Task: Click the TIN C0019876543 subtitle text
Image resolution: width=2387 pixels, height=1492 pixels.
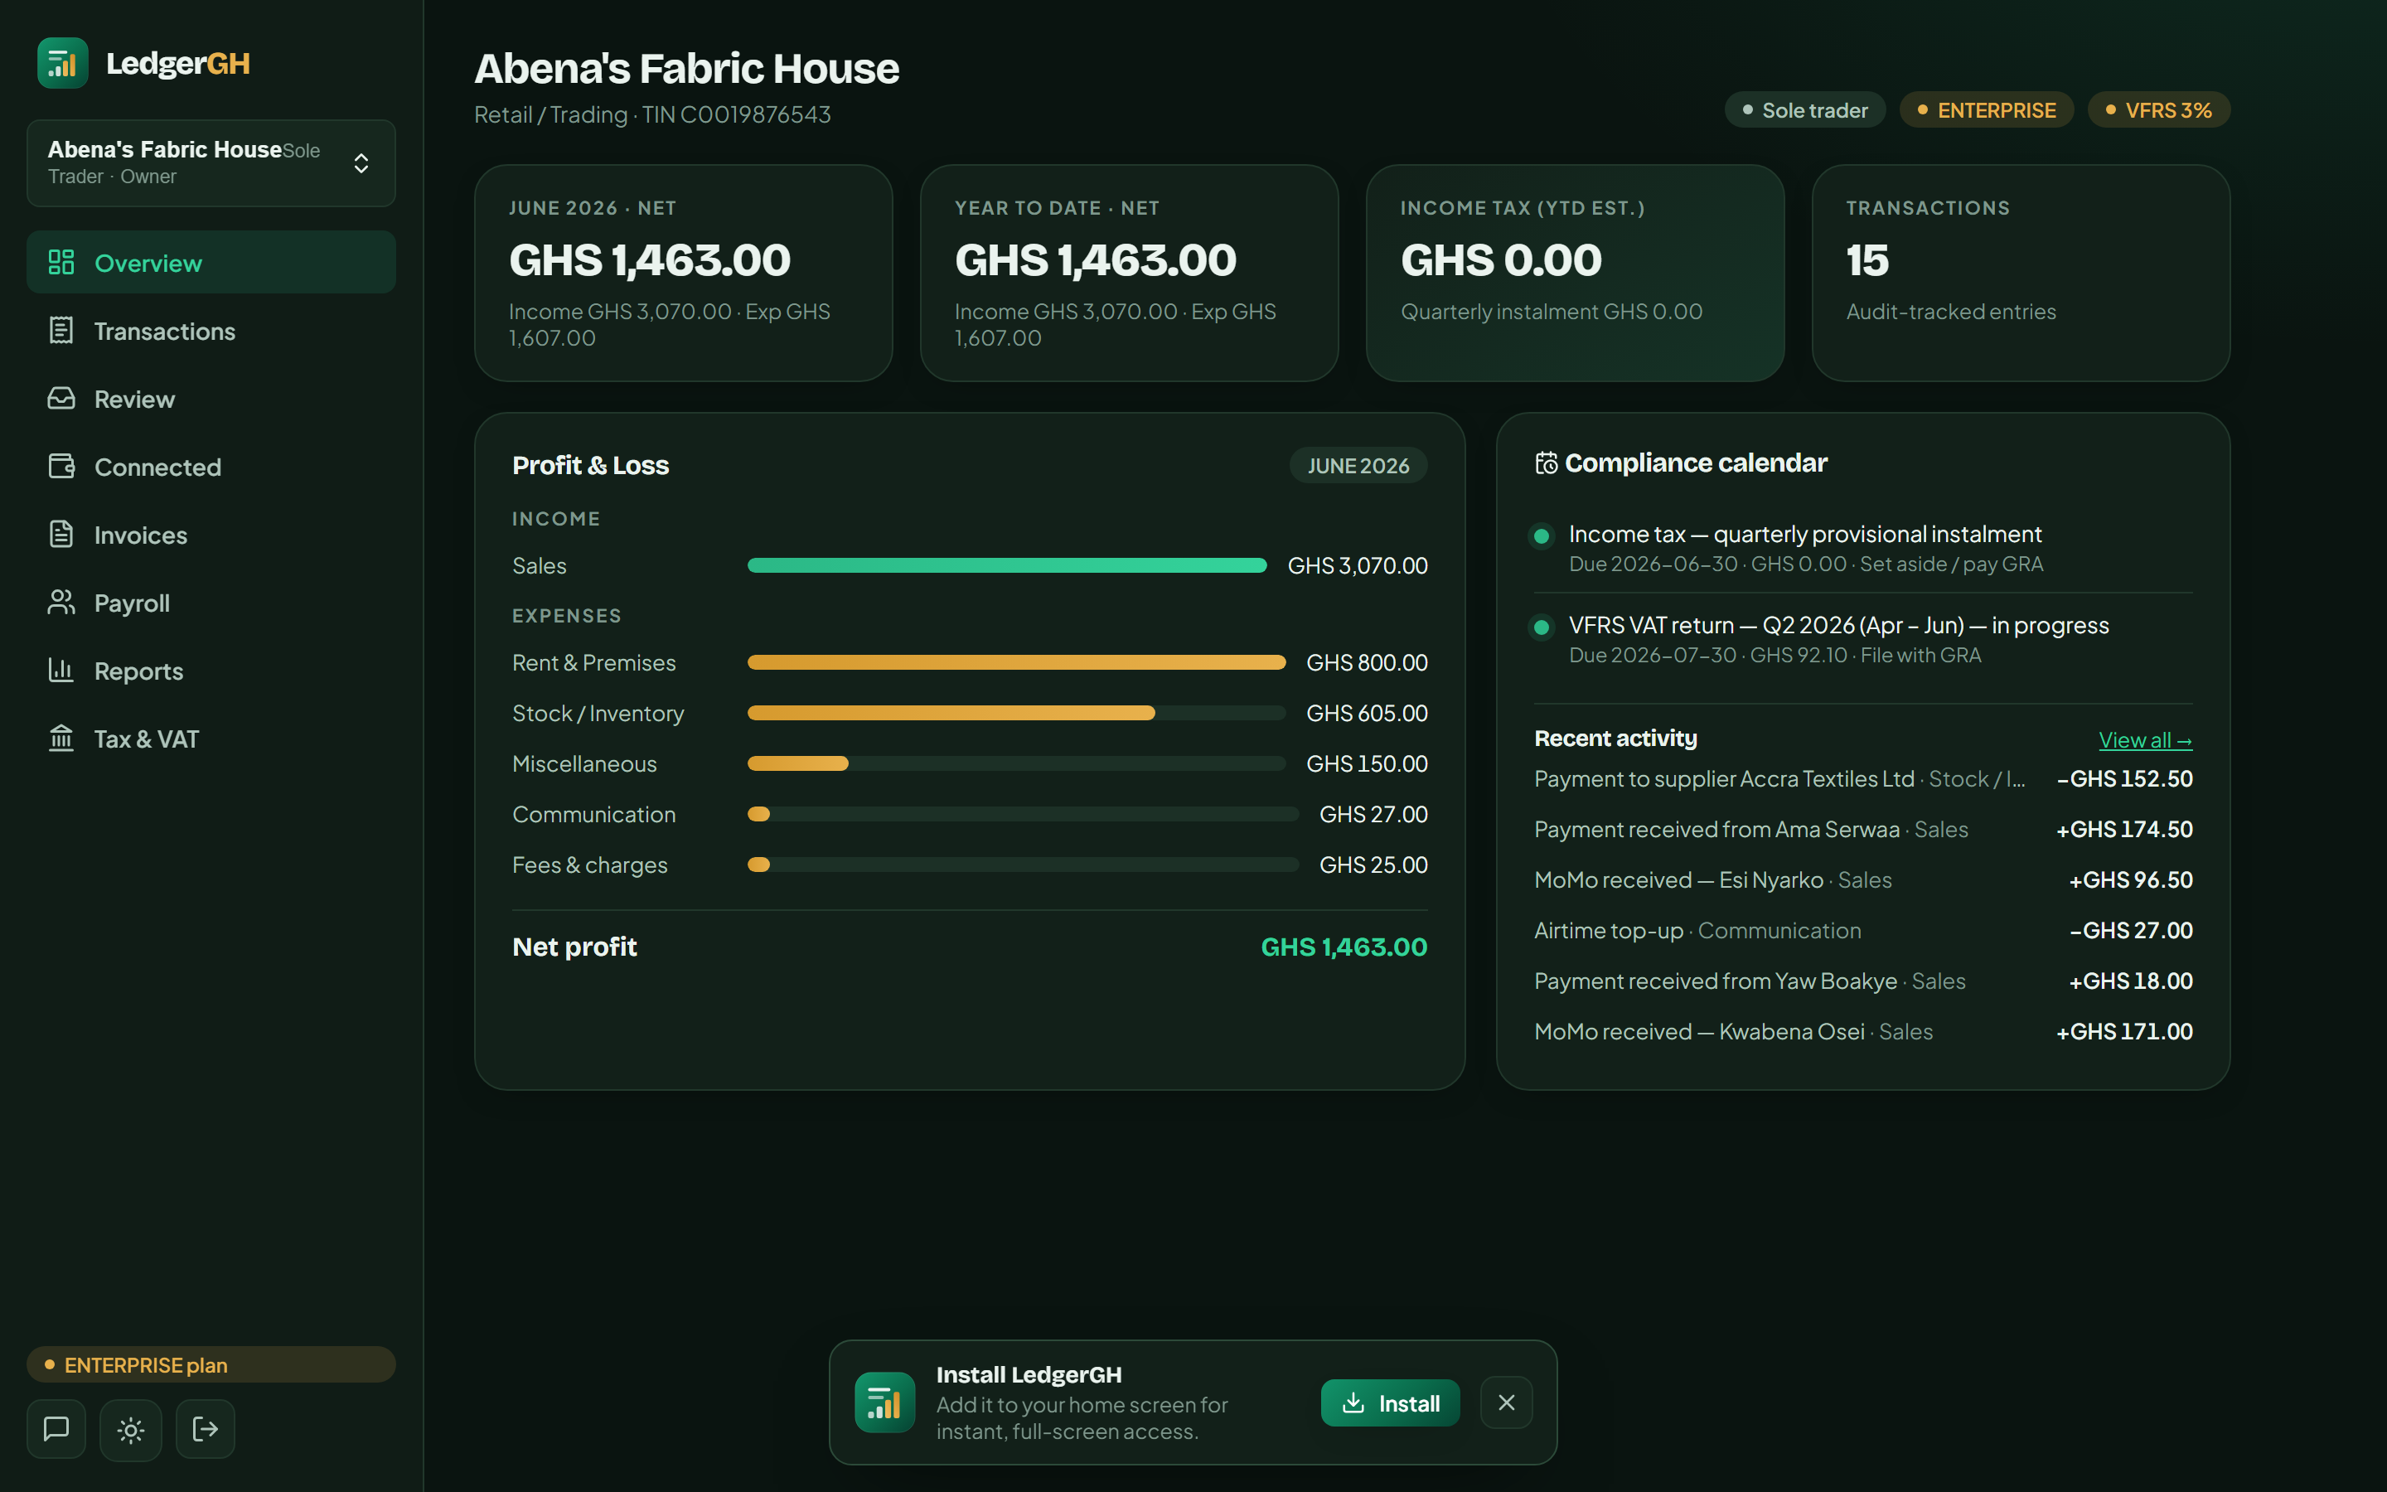Action: point(736,114)
